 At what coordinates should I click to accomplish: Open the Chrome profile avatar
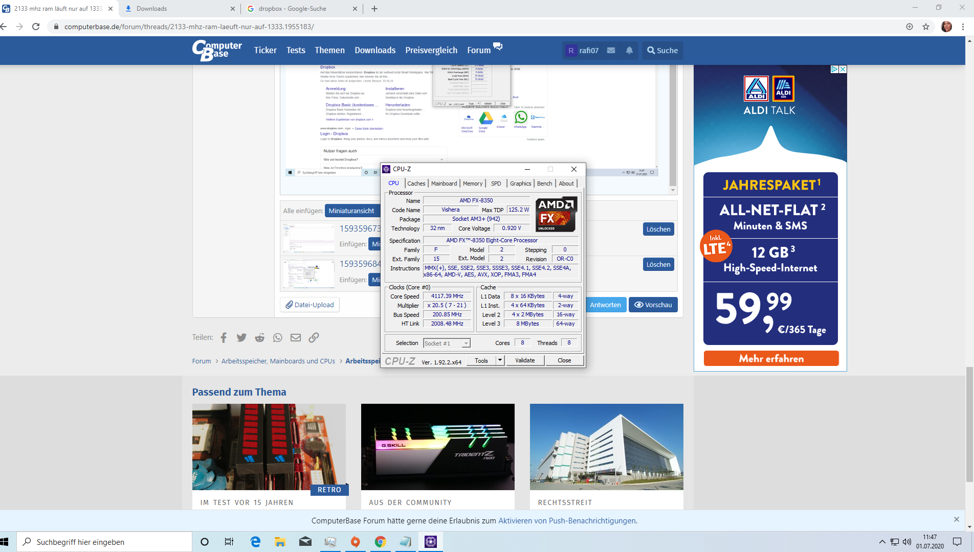pyautogui.click(x=946, y=27)
